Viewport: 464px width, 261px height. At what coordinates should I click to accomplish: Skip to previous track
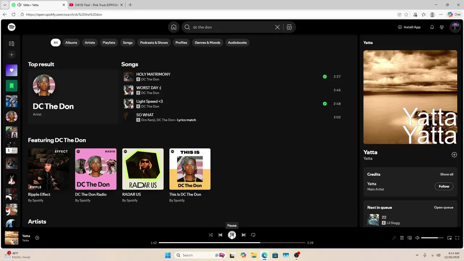220,235
